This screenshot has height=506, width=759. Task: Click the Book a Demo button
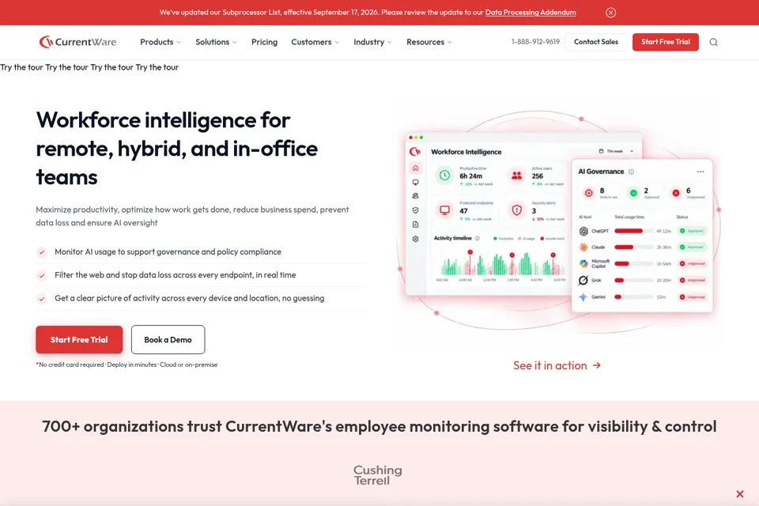(168, 340)
